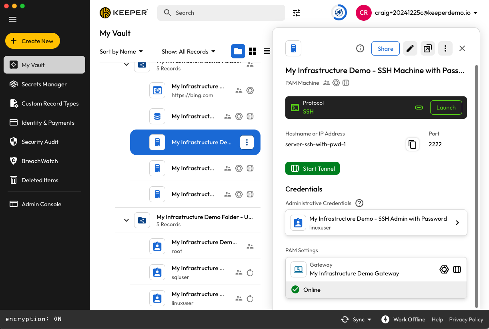The width and height of the screenshot is (489, 329).
Task: Click the connection link icon beside Launch
Action: point(419,108)
